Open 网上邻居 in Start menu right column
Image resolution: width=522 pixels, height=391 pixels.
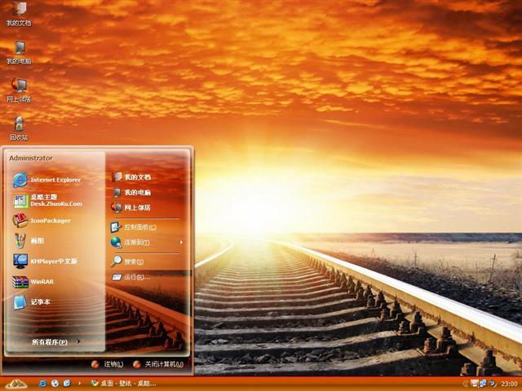[131, 208]
